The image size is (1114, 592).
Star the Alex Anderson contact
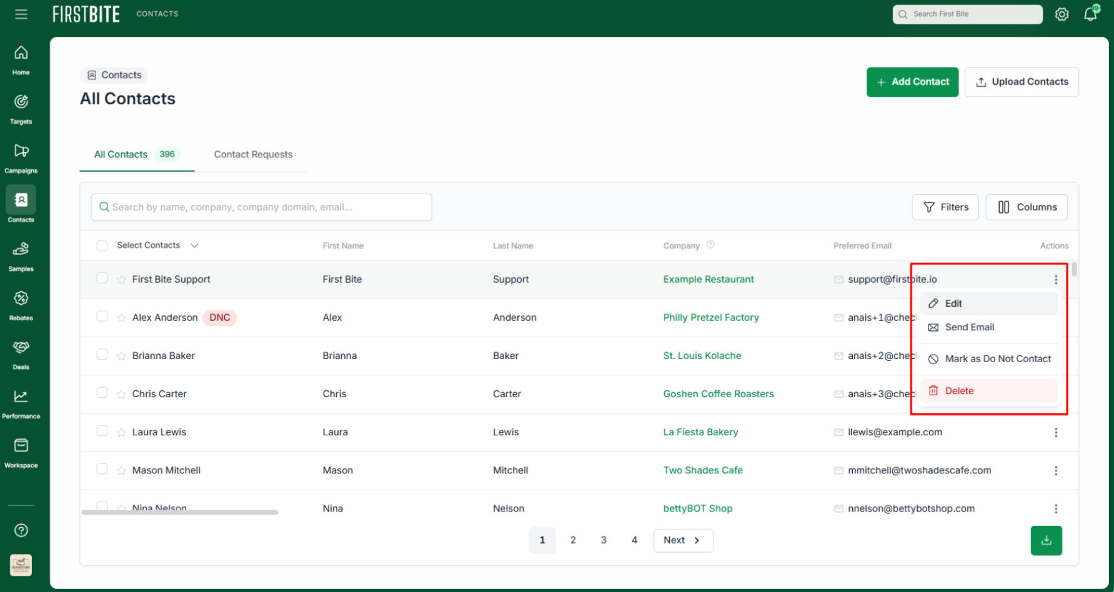[x=121, y=318]
